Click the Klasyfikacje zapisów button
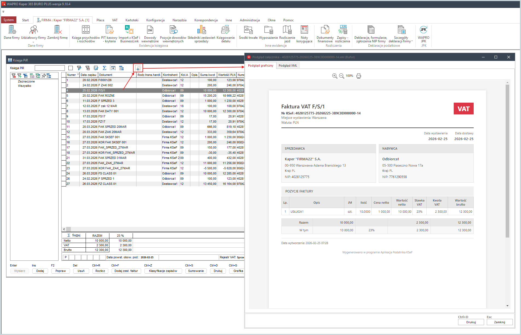Screen dimensions: 521x335 (163, 271)
